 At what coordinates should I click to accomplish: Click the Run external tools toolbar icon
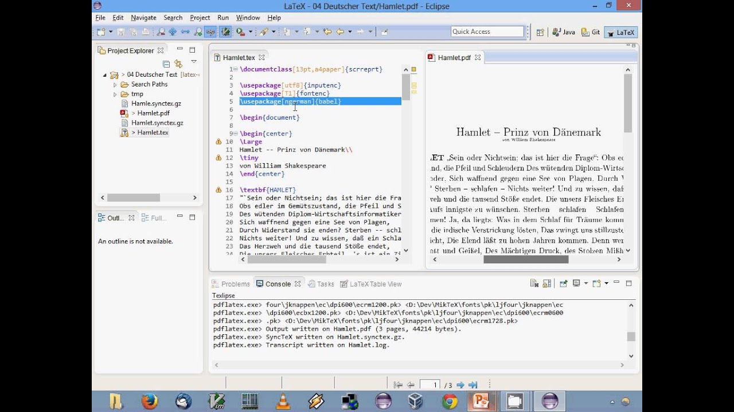pos(240,32)
